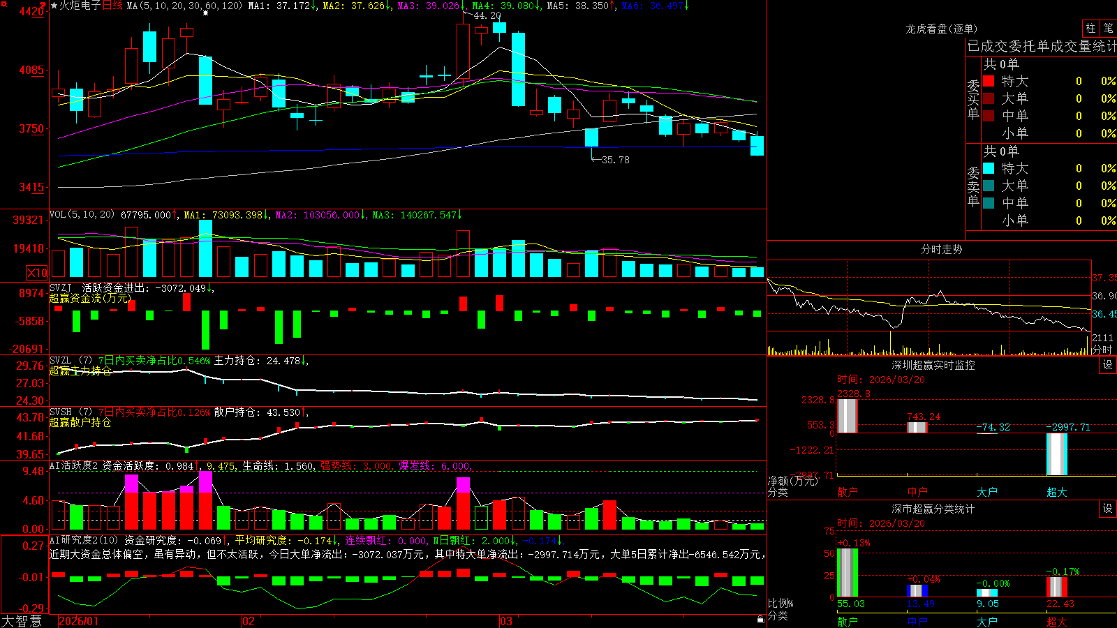Switch to 笔 tick display mode
The width and height of the screenshot is (1117, 628).
(x=1108, y=29)
